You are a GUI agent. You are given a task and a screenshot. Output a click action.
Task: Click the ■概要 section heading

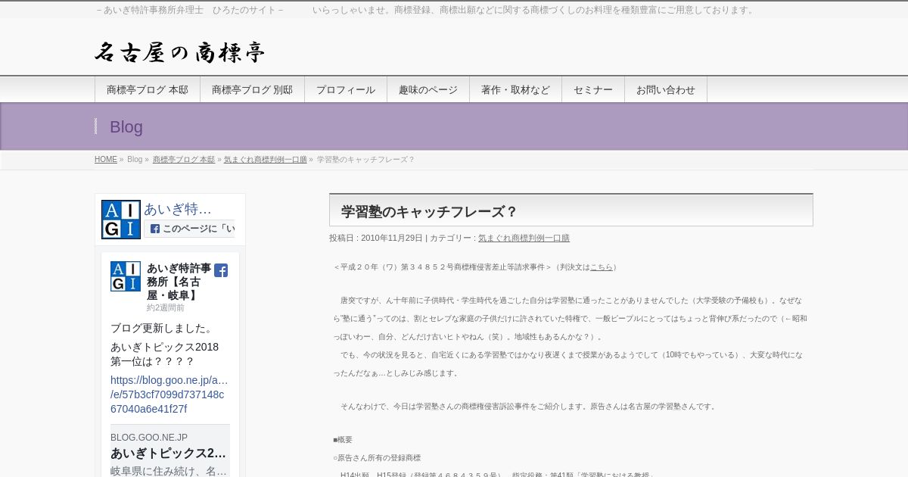(343, 440)
